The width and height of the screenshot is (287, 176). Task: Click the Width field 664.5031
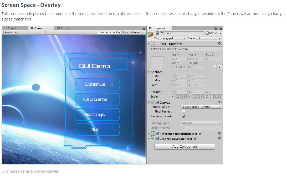[x=179, y=67]
